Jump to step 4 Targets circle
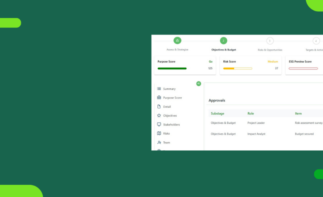This screenshot has height=197, width=323. (316, 41)
